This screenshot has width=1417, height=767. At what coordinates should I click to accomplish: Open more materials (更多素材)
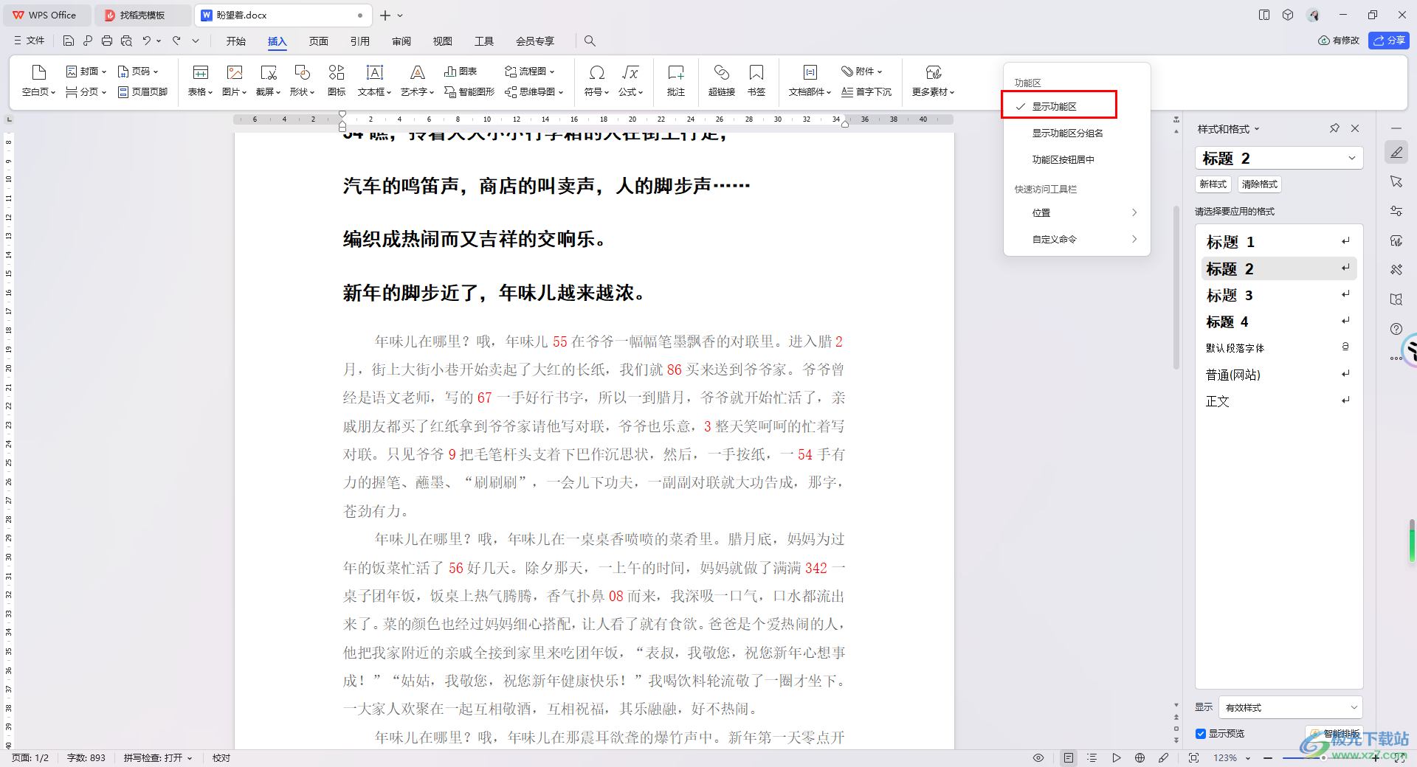(x=933, y=80)
